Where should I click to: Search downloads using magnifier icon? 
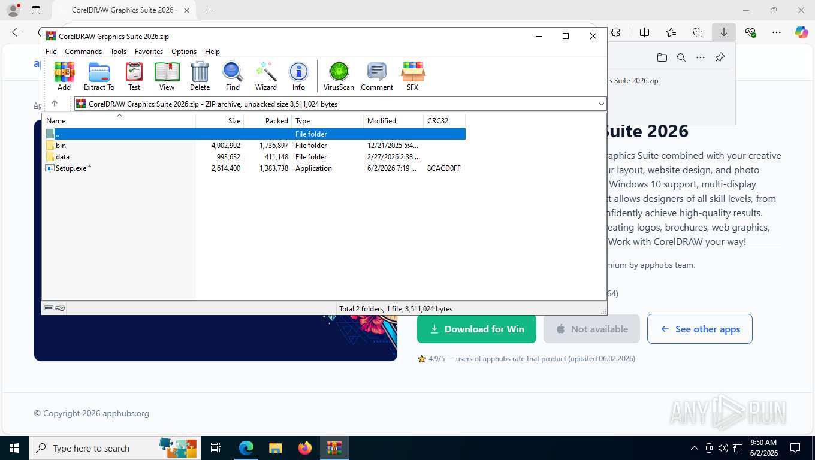point(681,57)
